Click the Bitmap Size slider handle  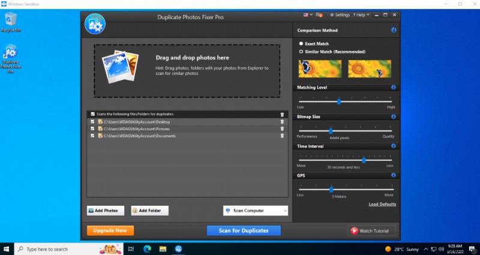point(331,131)
